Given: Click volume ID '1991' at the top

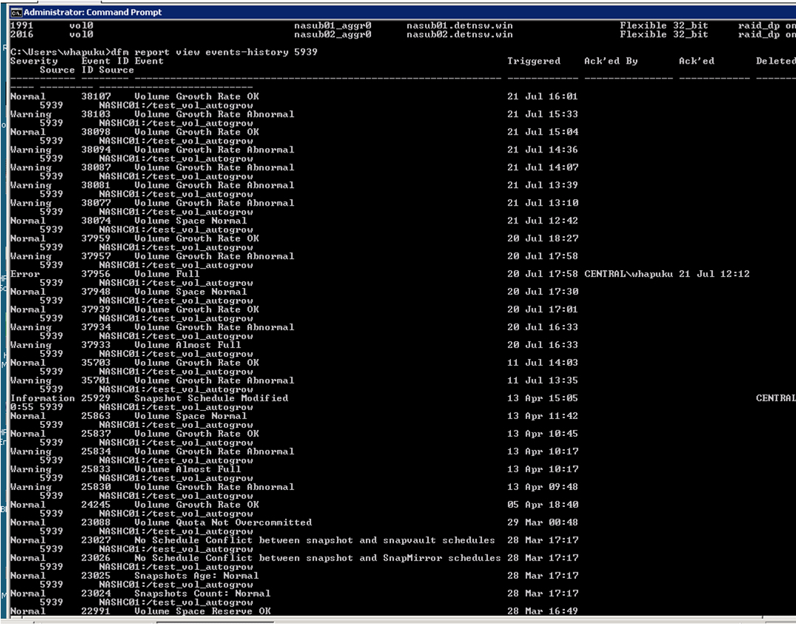Looking at the screenshot, I should (21, 25).
